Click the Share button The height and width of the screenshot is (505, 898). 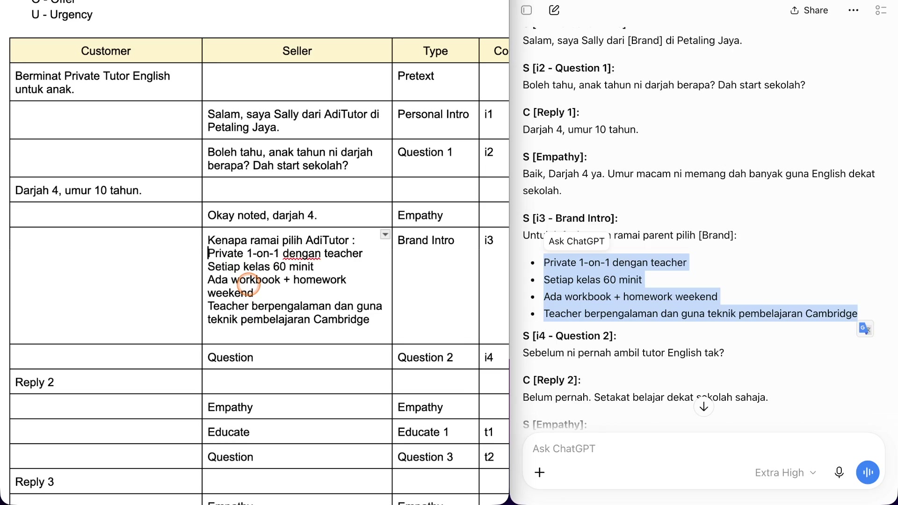[x=809, y=10]
